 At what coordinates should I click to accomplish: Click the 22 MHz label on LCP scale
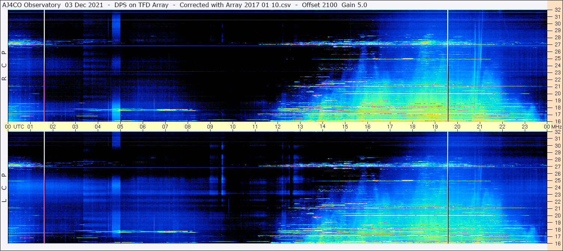(x=557, y=202)
